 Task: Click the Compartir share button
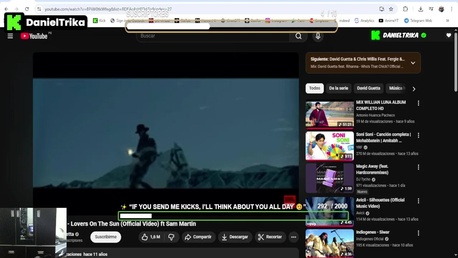click(x=198, y=237)
